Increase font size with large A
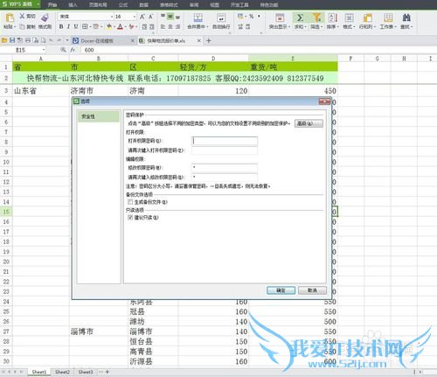The height and width of the screenshot is (377, 437). tap(142, 17)
